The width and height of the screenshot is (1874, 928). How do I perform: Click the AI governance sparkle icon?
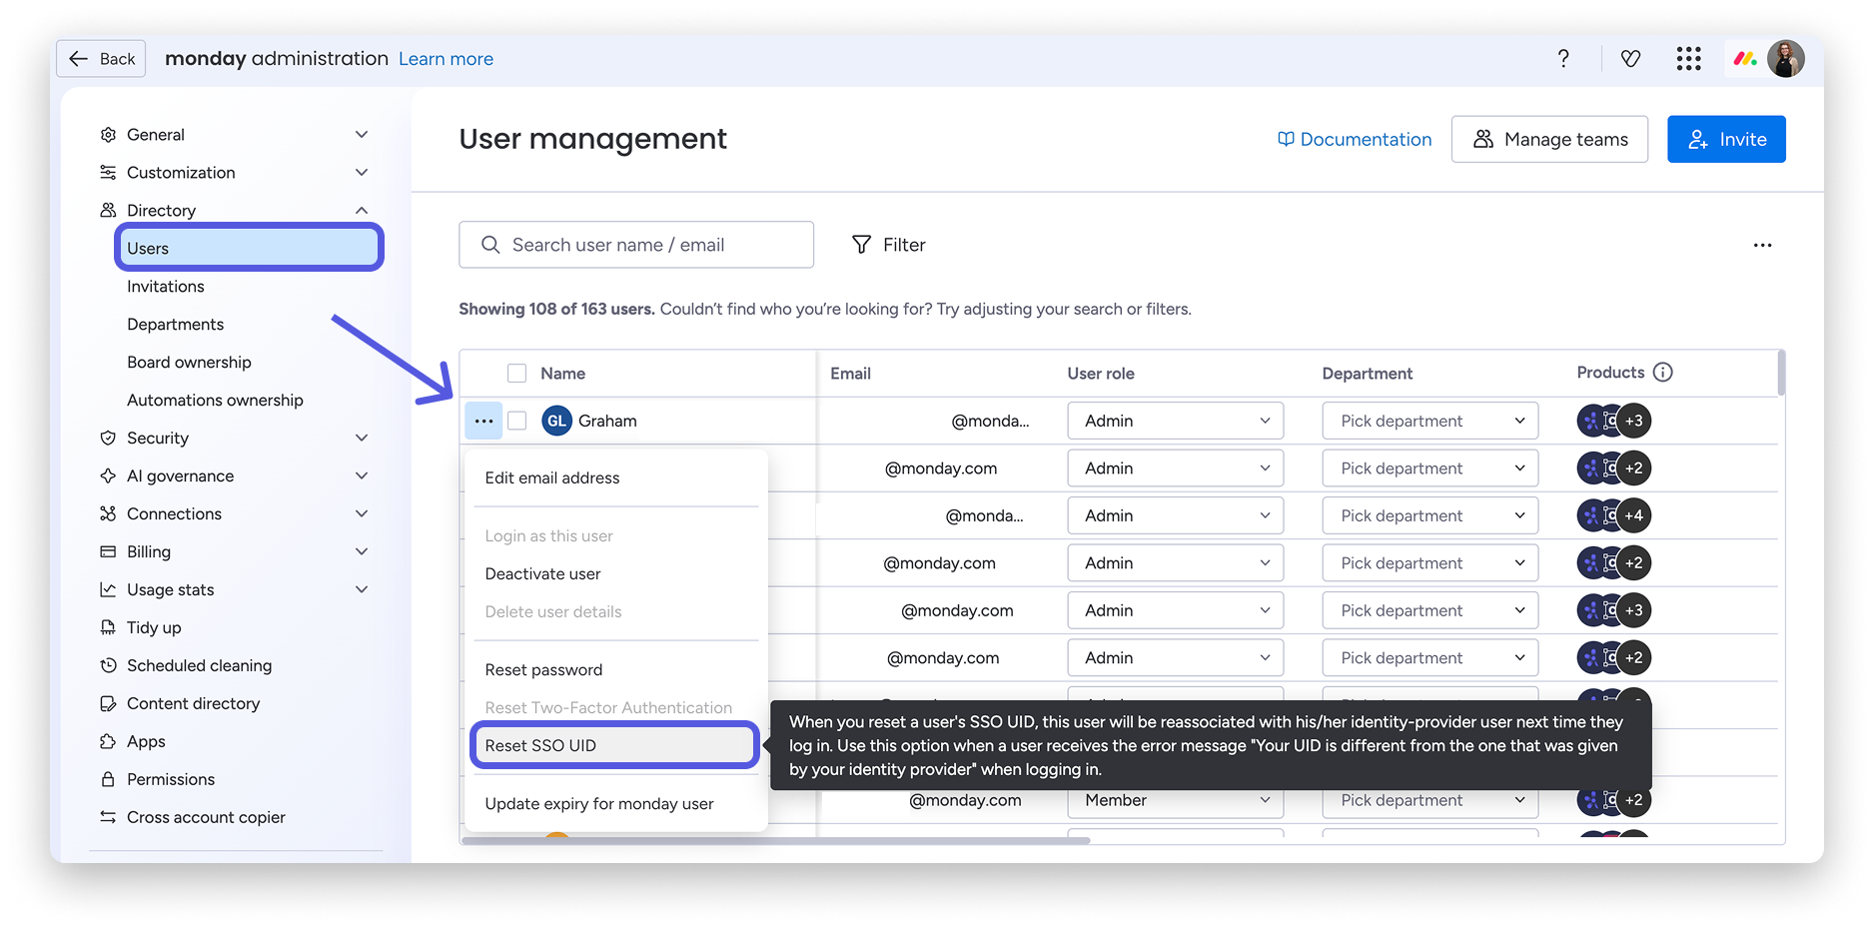[108, 476]
